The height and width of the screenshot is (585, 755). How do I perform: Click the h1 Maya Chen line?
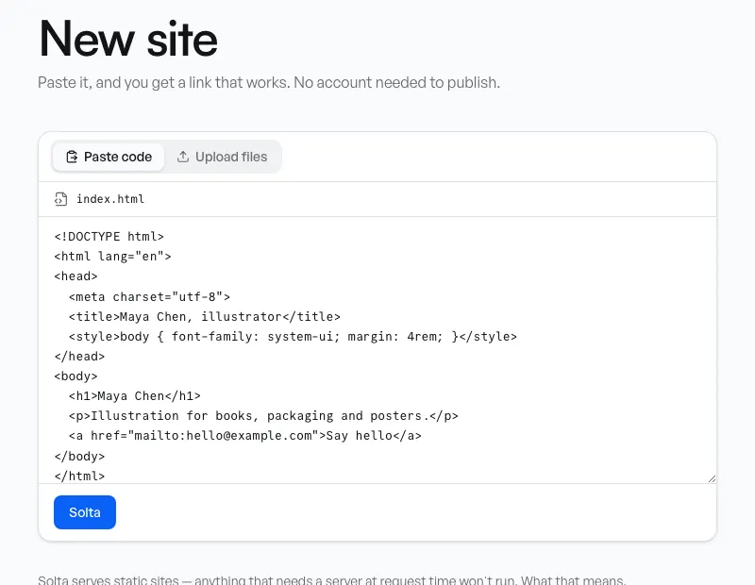coord(134,395)
